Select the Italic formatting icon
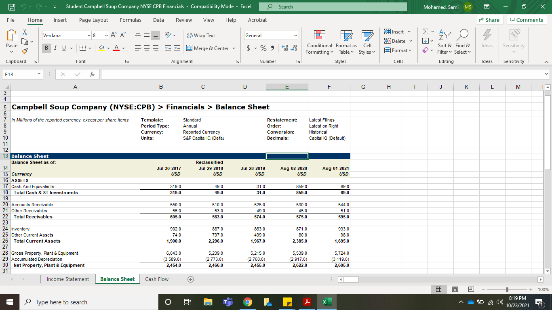Viewport: 552px width, 310px height. coord(55,48)
